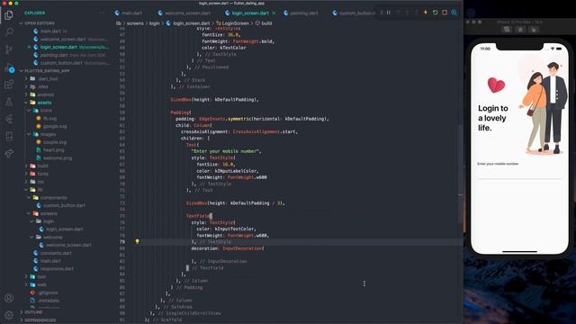The height and width of the screenshot is (324, 576).
Task: Switch to the painting.dart tab
Action: coord(301,13)
